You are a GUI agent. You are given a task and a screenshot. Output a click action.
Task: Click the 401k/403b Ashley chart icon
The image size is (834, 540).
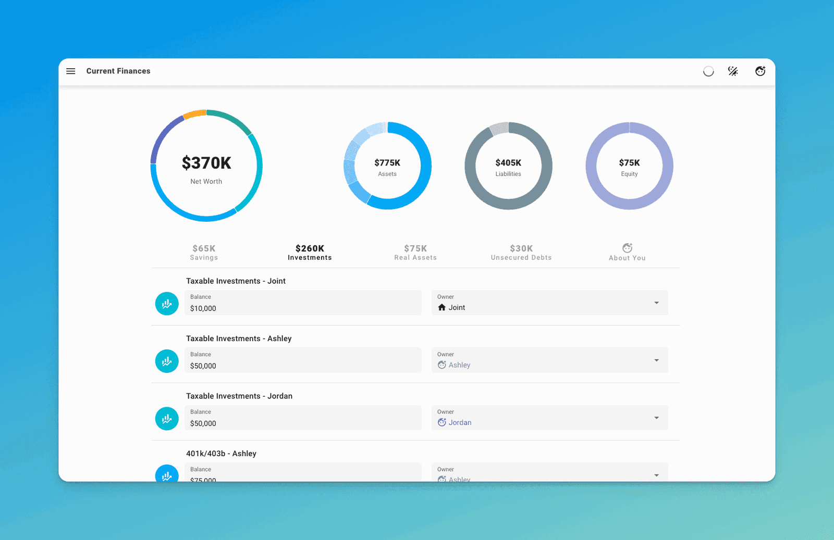click(167, 474)
